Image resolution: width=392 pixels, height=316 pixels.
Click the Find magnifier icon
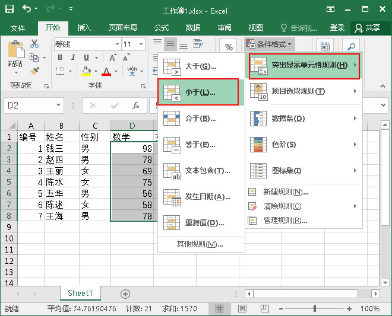click(351, 46)
